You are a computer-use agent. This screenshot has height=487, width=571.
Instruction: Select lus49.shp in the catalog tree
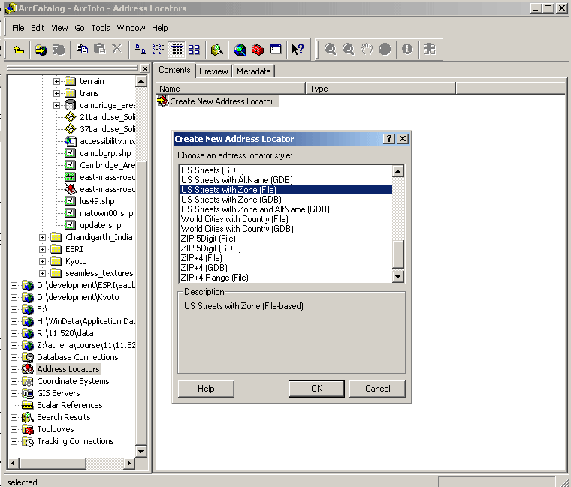97,201
